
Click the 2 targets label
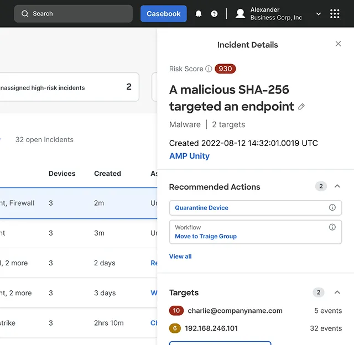228,124
